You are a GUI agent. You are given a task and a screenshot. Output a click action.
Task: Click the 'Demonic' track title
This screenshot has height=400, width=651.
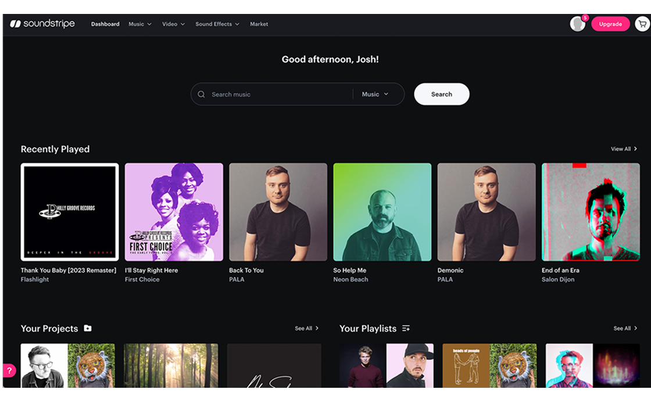[x=450, y=271]
